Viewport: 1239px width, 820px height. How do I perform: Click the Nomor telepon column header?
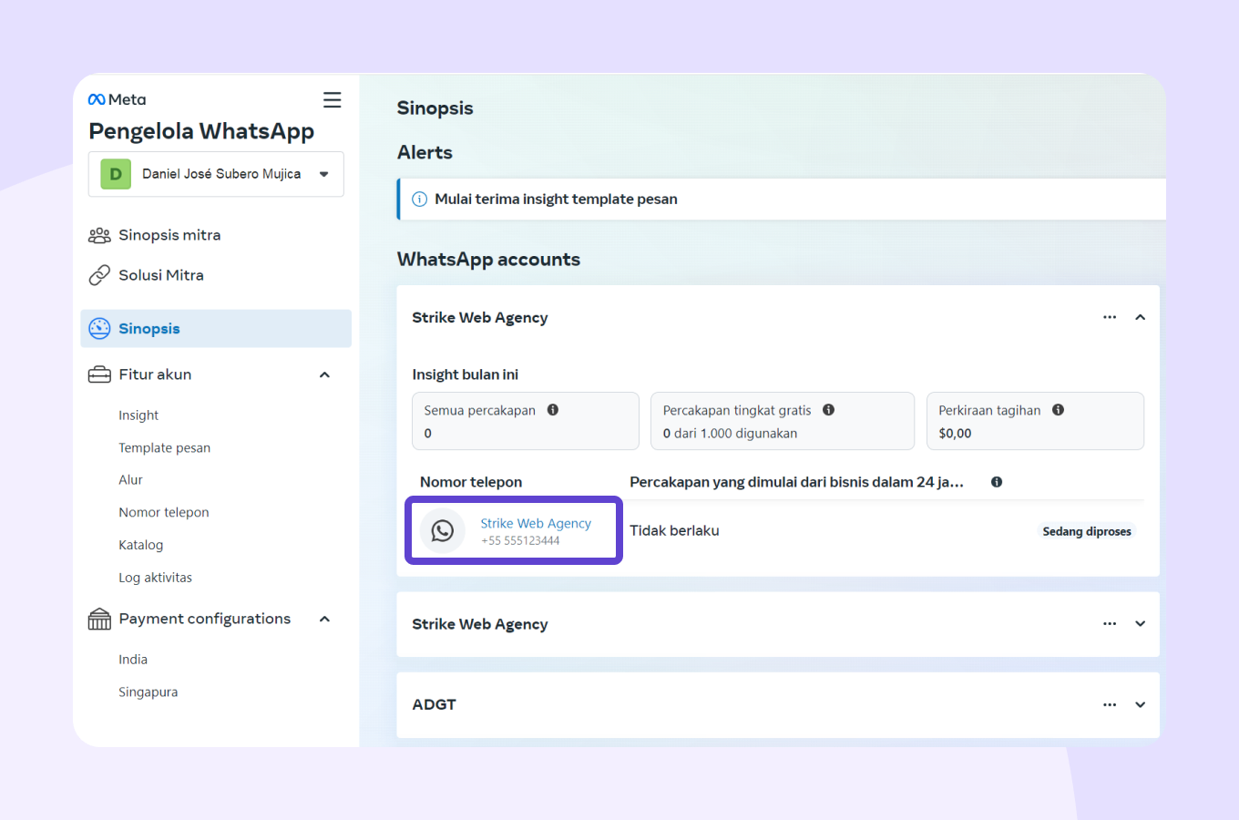[471, 482]
